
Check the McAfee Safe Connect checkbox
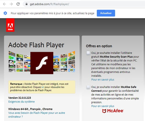[x=88, y=87]
